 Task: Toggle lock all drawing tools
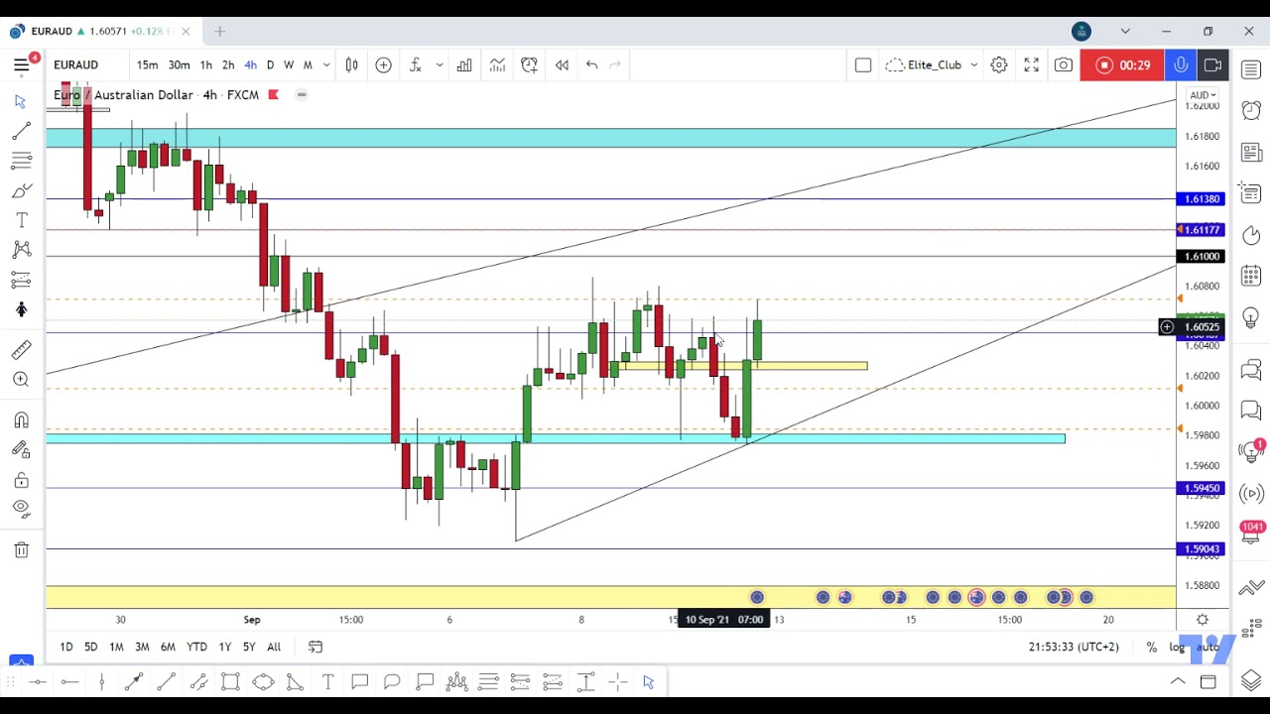pyautogui.click(x=21, y=480)
